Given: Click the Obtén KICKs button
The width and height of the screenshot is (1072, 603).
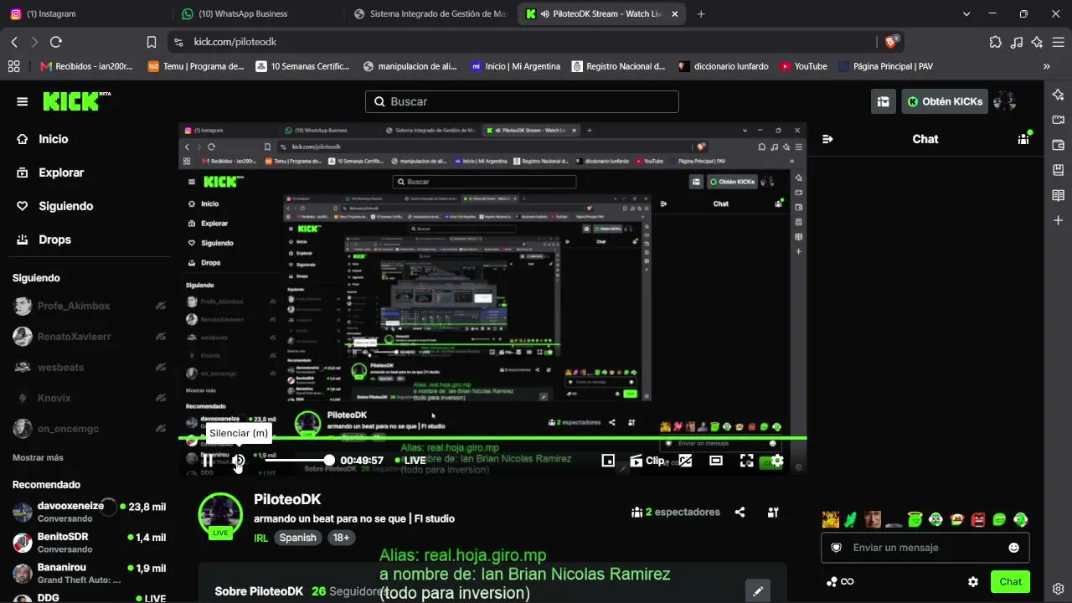Looking at the screenshot, I should click(945, 101).
